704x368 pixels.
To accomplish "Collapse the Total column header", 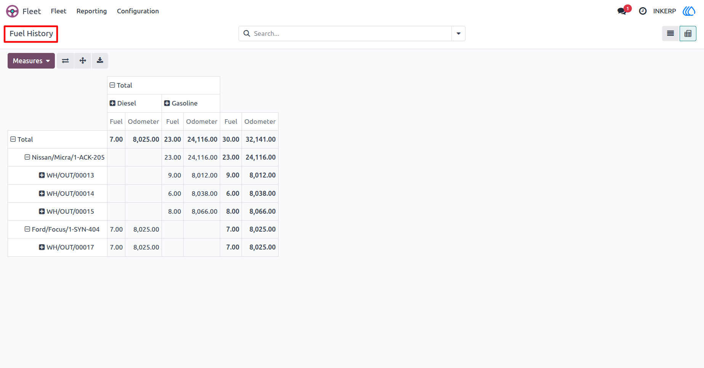I will point(121,85).
